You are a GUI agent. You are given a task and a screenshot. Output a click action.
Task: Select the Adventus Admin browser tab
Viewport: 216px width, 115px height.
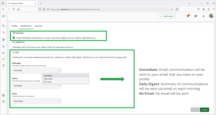click(22, 3)
